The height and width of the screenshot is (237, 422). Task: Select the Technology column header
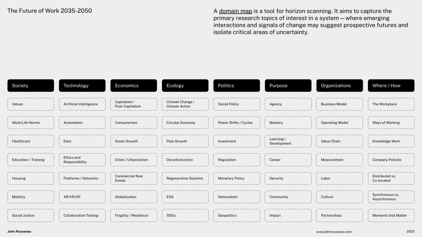(82, 86)
